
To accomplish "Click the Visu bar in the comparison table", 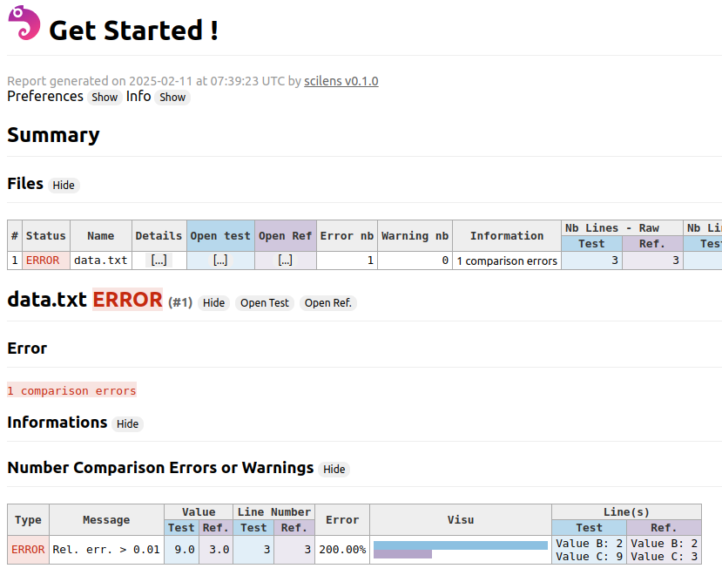I will coord(460,549).
